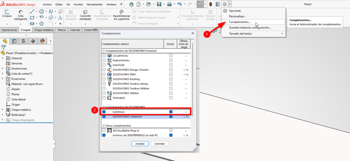Open the Archivo menu
The height and width of the screenshot is (161, 350).
coord(47,4)
